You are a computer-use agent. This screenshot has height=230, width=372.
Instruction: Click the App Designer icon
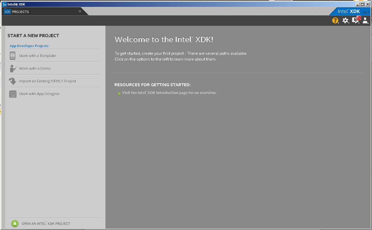(x=13, y=94)
